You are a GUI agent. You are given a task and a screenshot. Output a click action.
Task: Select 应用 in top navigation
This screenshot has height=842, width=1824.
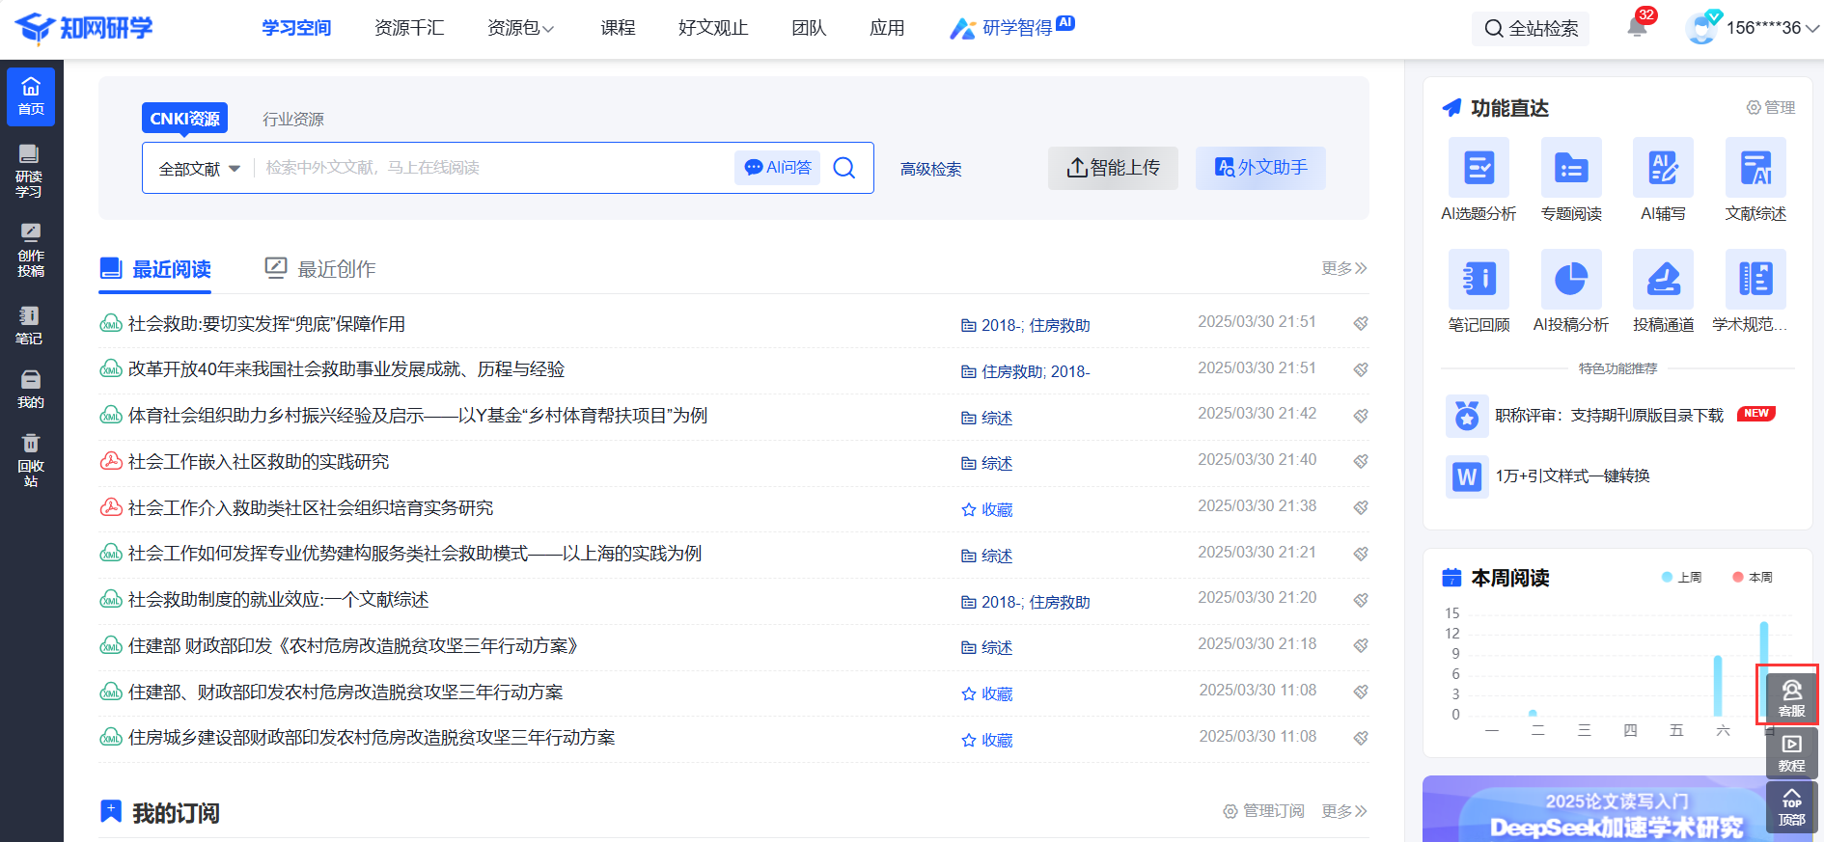click(x=887, y=28)
